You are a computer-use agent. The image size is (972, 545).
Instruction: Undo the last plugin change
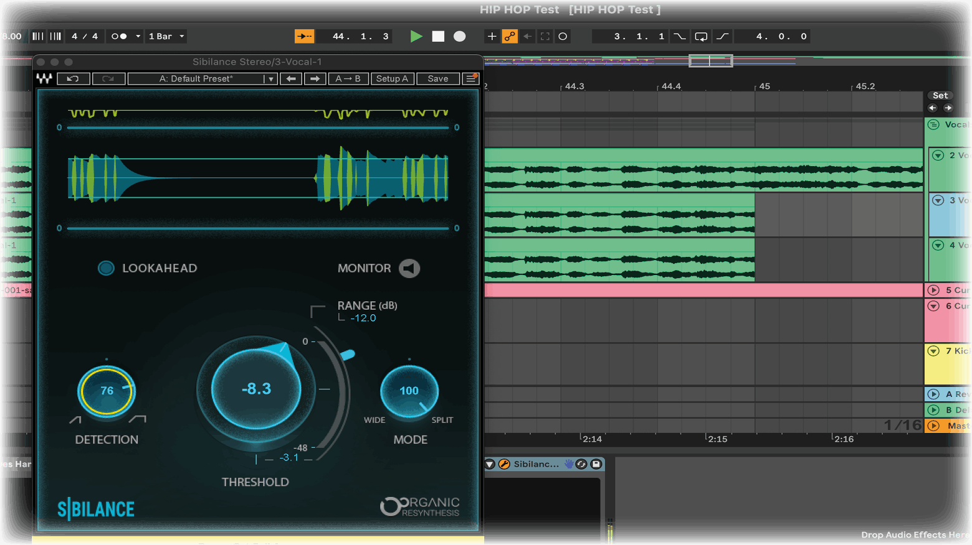pos(73,79)
